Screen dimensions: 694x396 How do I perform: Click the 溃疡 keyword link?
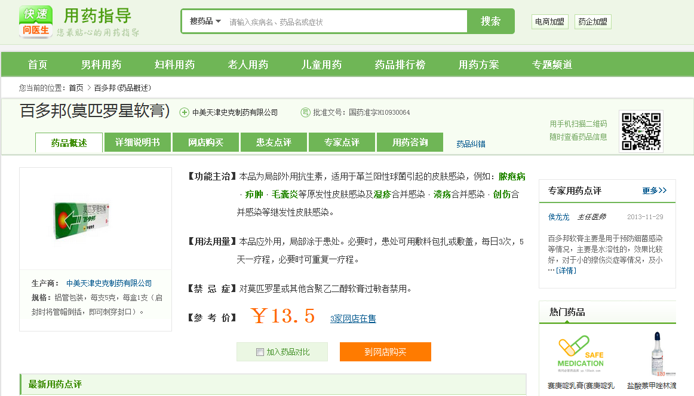point(442,194)
